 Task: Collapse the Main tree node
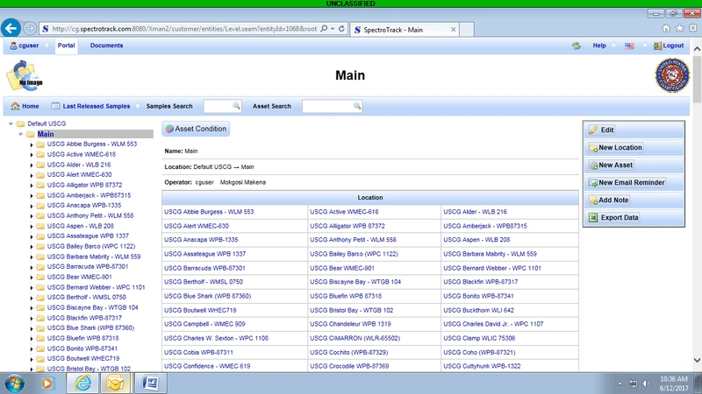click(x=20, y=134)
